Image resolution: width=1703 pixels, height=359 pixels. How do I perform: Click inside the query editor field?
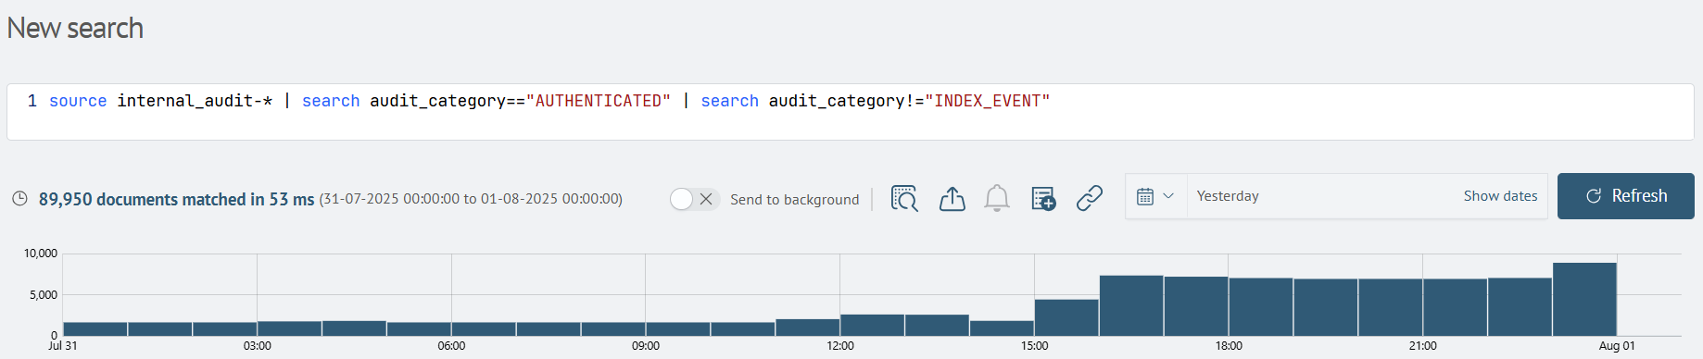coord(850,112)
